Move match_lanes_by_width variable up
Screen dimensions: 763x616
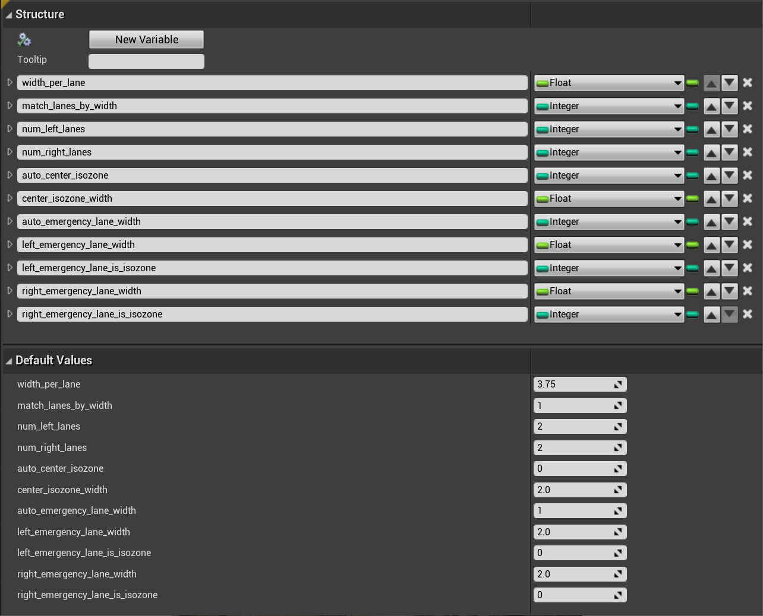[x=711, y=106]
